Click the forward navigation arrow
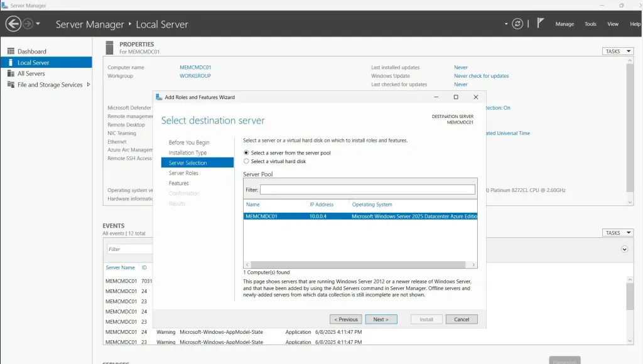 pyautogui.click(x=28, y=24)
